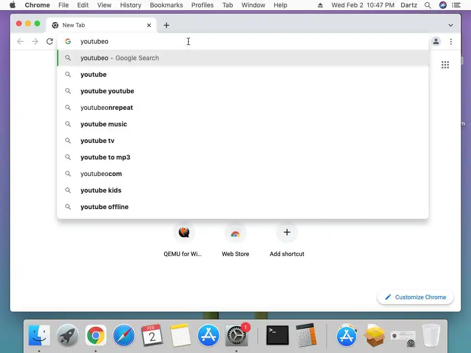Expand the tab search chevron
The image size is (471, 353).
[451, 25]
